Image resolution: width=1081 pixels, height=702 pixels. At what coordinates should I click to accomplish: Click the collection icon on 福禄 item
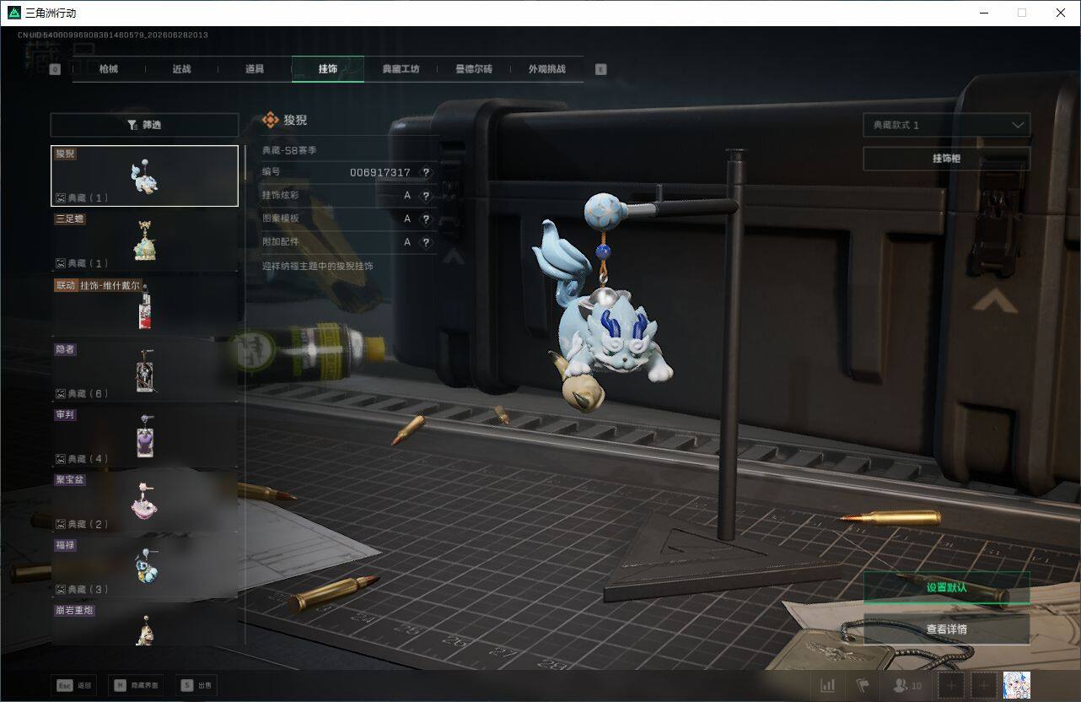pos(60,589)
